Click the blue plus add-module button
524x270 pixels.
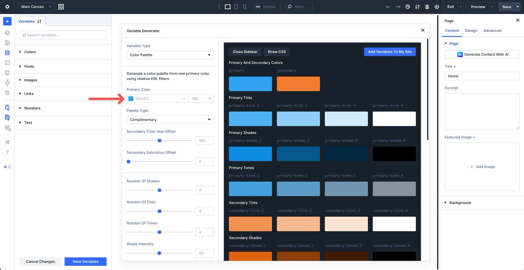click(x=7, y=21)
